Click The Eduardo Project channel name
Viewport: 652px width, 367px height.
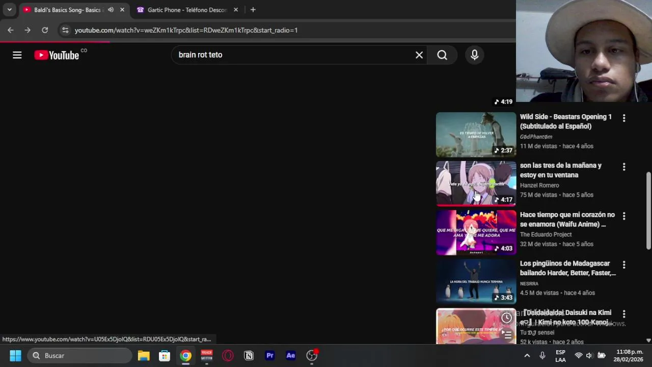[x=546, y=234]
